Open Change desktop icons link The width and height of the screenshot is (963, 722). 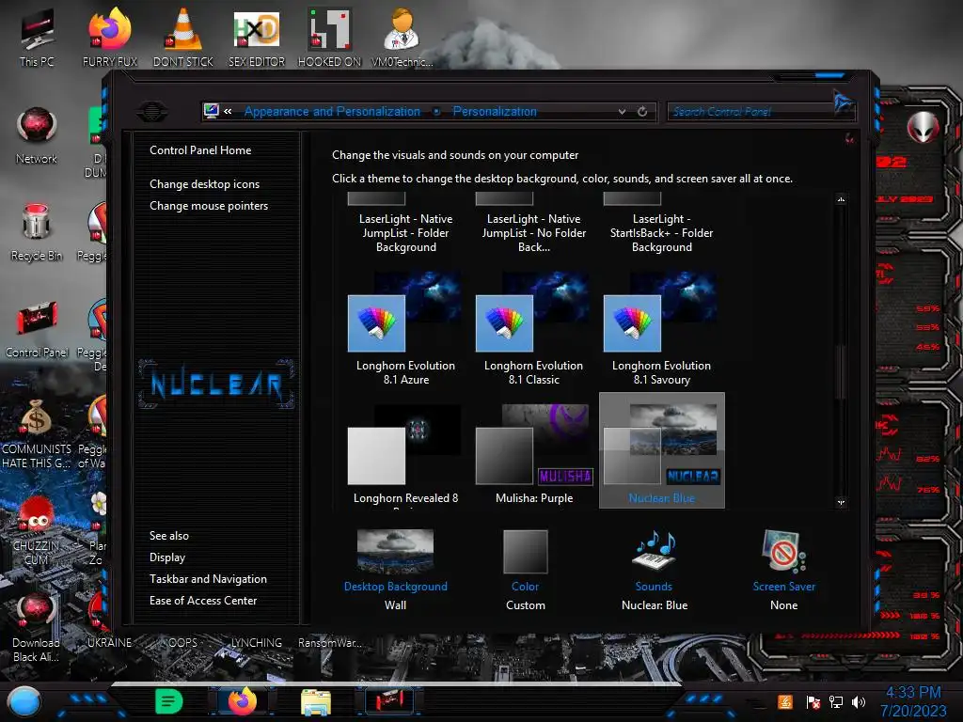pos(204,184)
